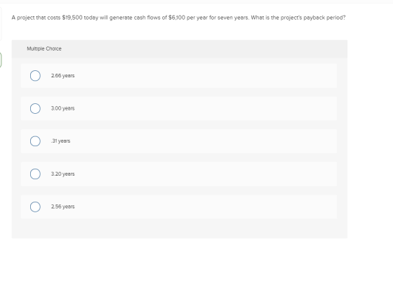Mark the .31 years radio button
The width and height of the screenshot is (393, 286).
click(35, 141)
